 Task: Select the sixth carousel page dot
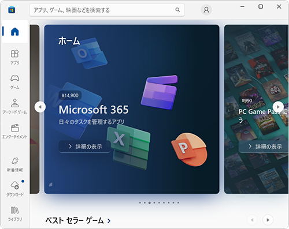pos(164,202)
